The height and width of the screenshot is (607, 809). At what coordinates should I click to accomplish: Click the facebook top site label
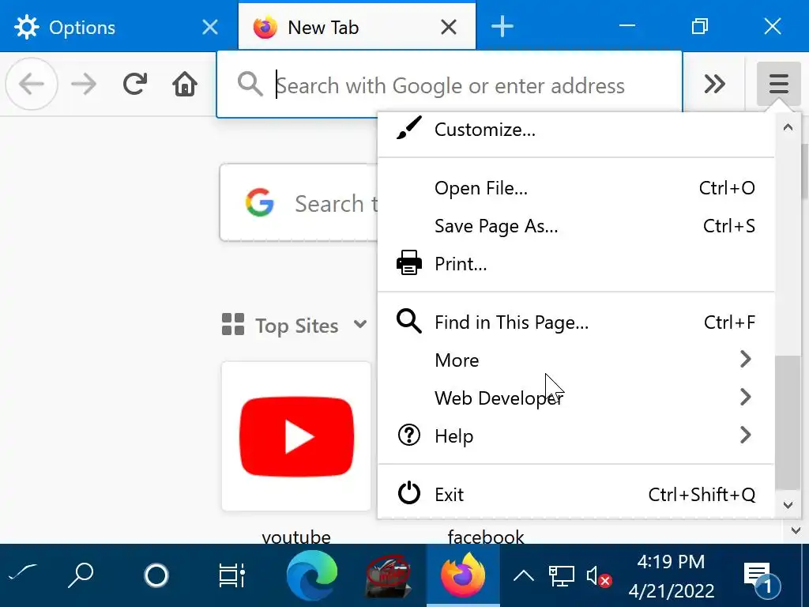tap(486, 537)
